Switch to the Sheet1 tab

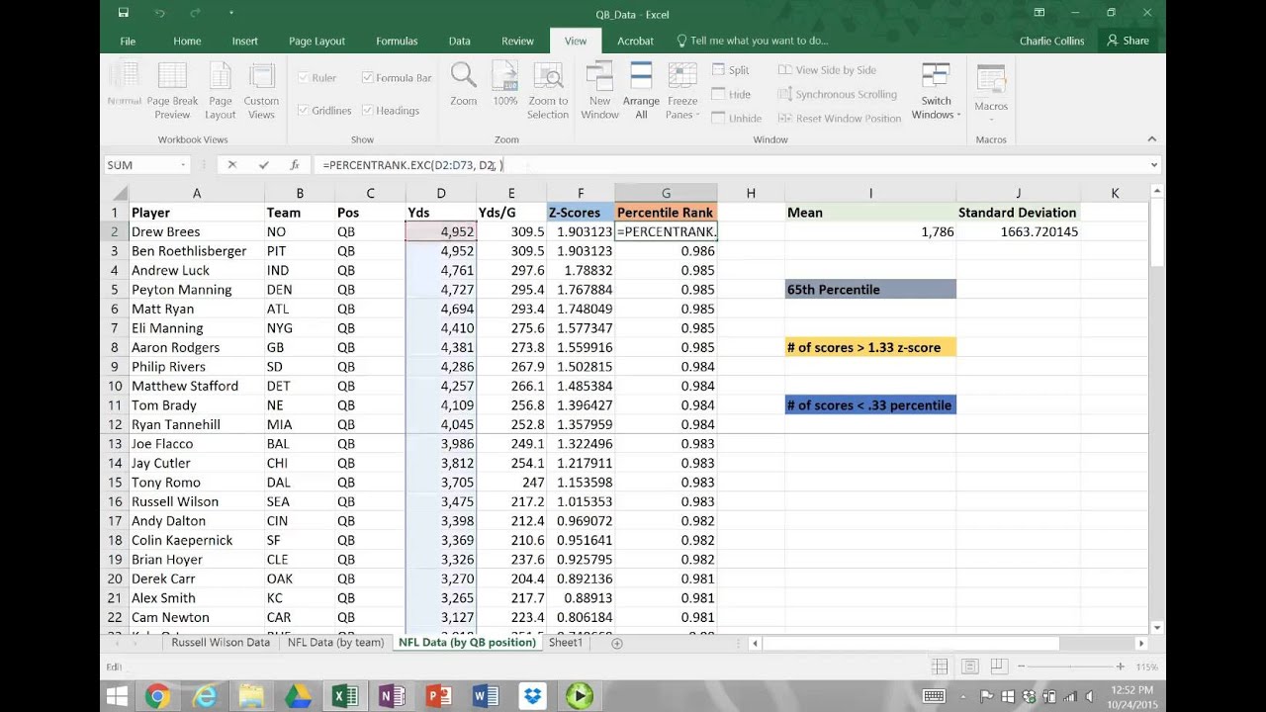pyautogui.click(x=566, y=643)
